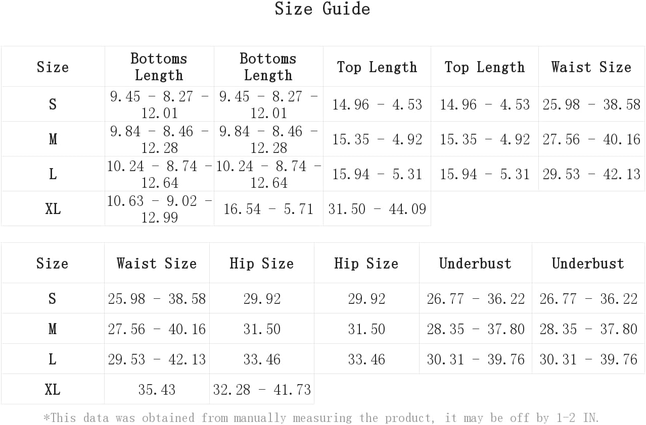
Task: Click the 32.28 - 41.73 cell
Action: coord(262,389)
